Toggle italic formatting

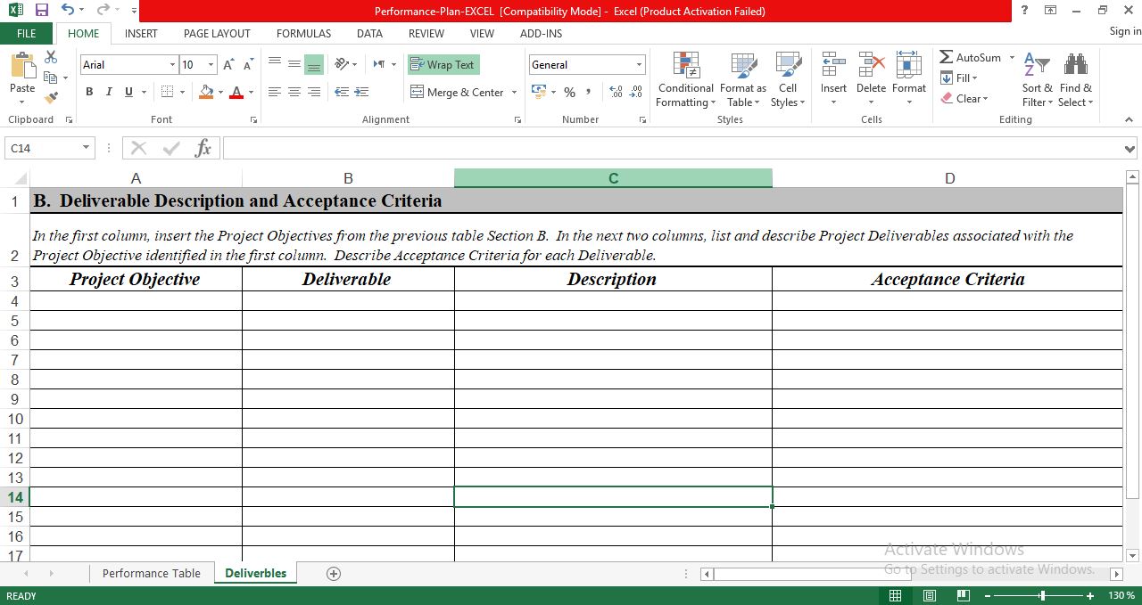108,92
